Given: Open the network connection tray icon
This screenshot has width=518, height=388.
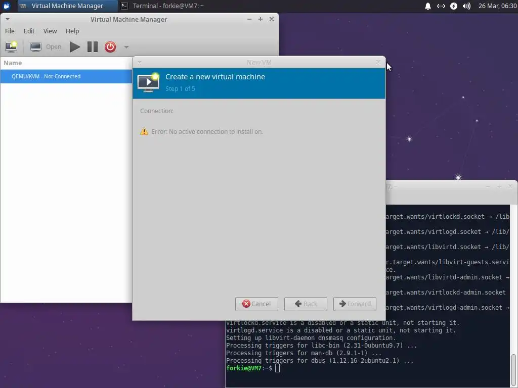Looking at the screenshot, I should tap(441, 6).
